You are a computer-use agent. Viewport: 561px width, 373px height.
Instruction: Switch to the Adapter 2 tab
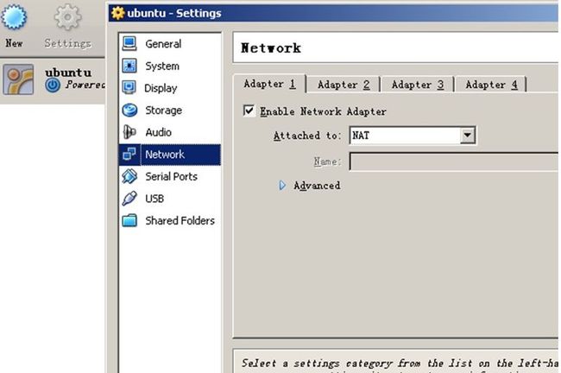[x=344, y=85]
